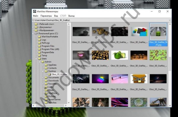Click the path field C:\Users\Admin\Desktop\Oboi_3D_Grafika\
178x117 pixels.
pyautogui.click(x=100, y=20)
